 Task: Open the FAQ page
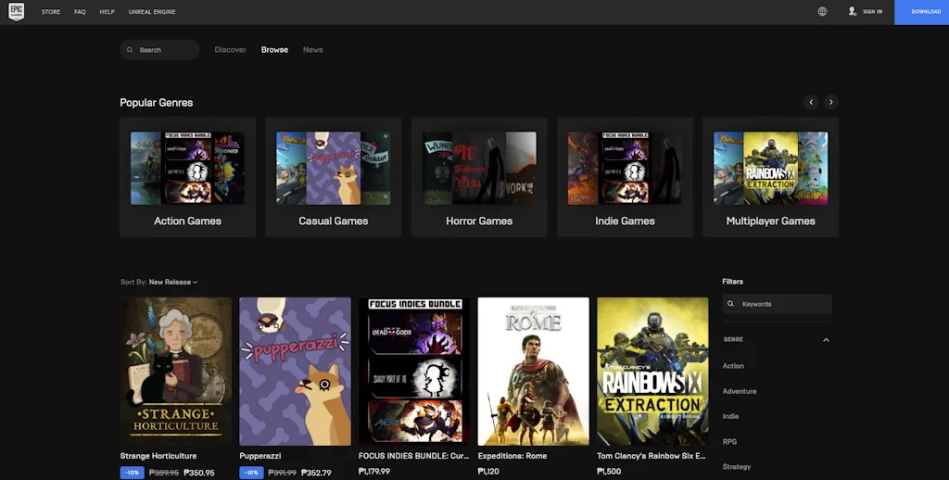click(80, 11)
